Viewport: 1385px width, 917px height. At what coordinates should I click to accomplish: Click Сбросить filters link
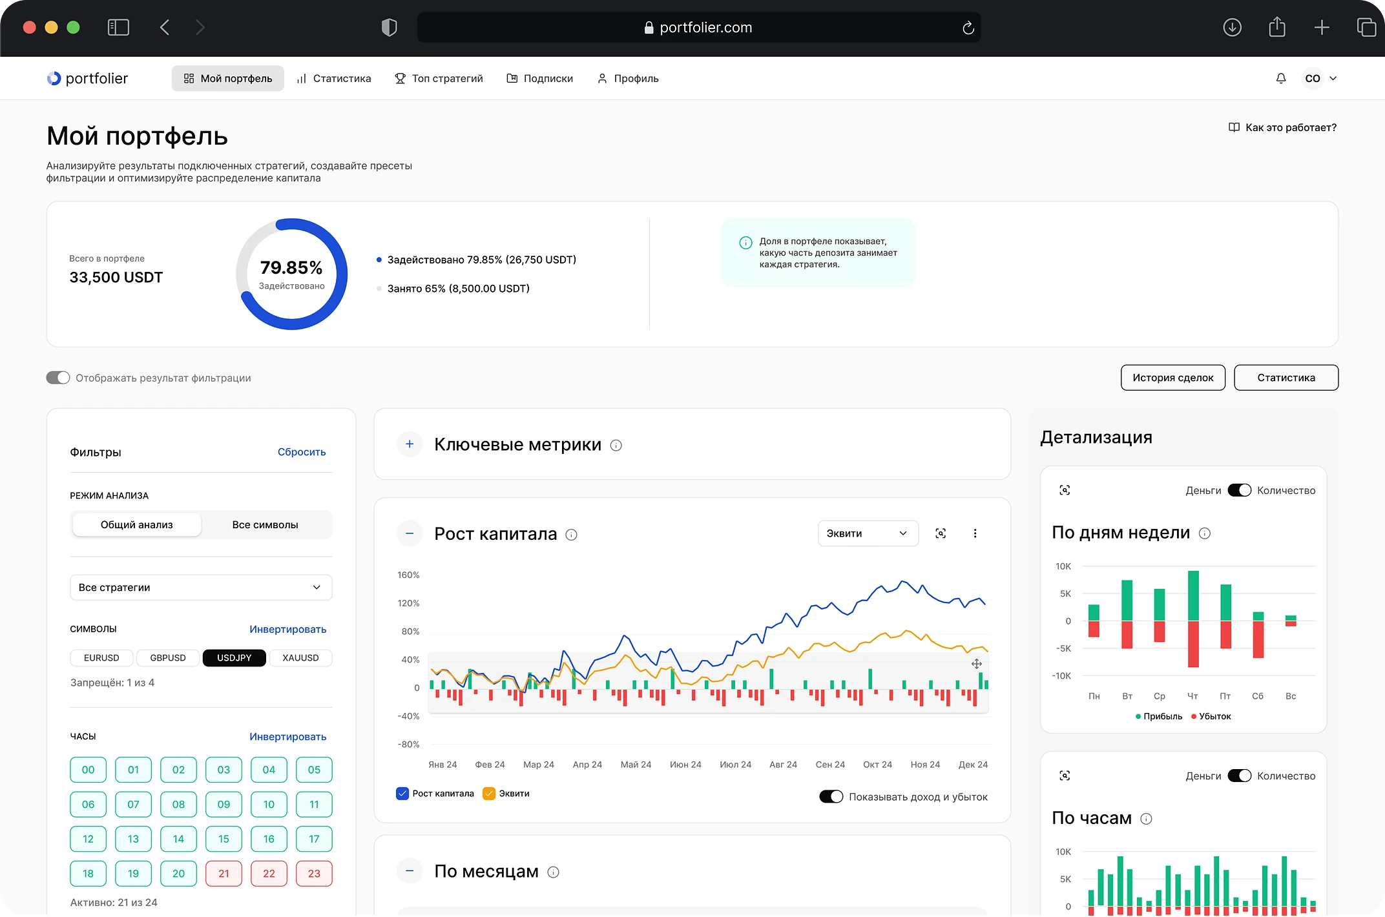coord(302,452)
